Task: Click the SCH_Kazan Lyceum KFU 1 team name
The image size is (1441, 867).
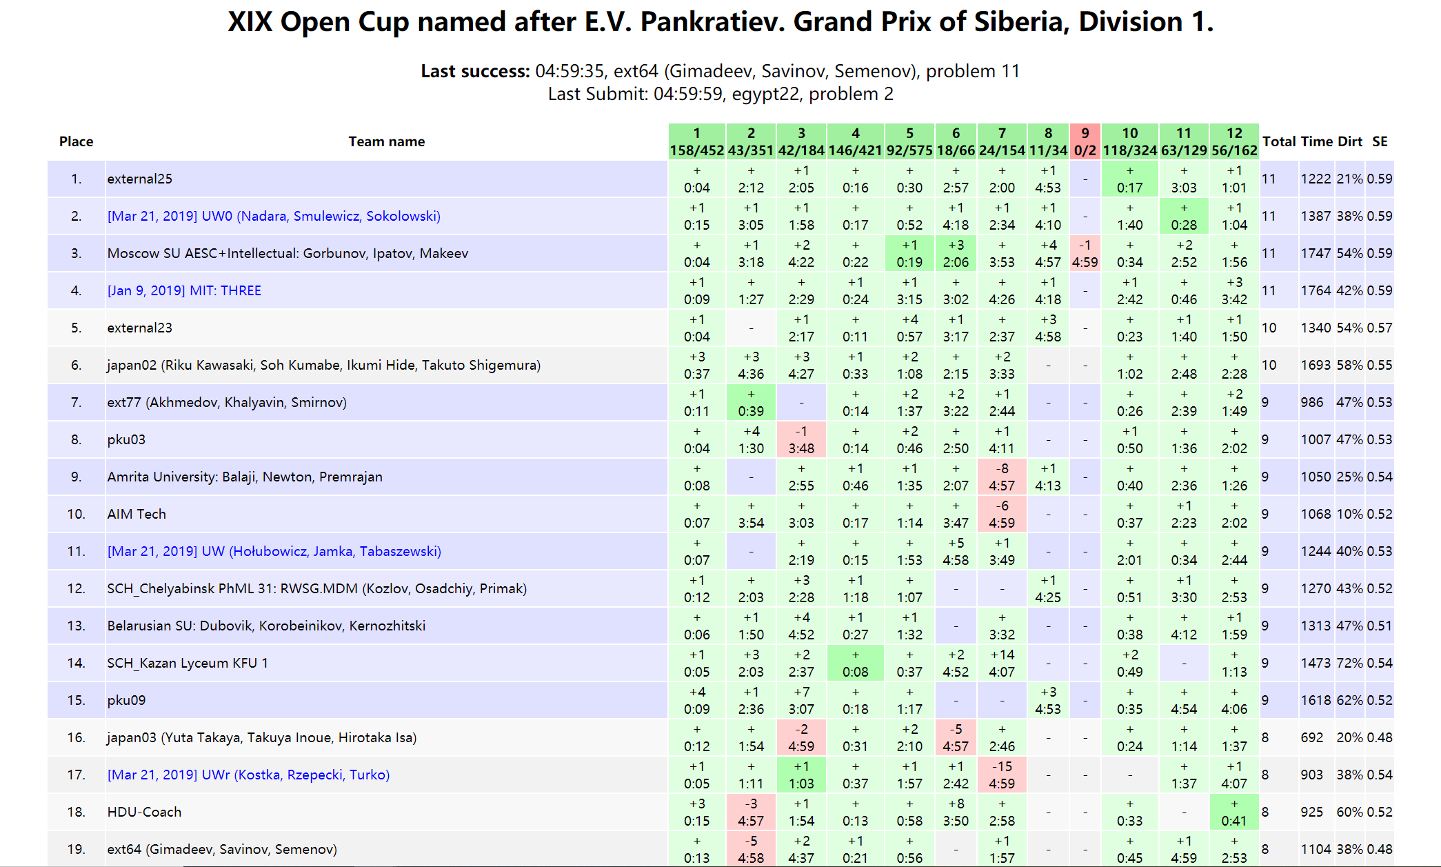Action: pyautogui.click(x=188, y=663)
